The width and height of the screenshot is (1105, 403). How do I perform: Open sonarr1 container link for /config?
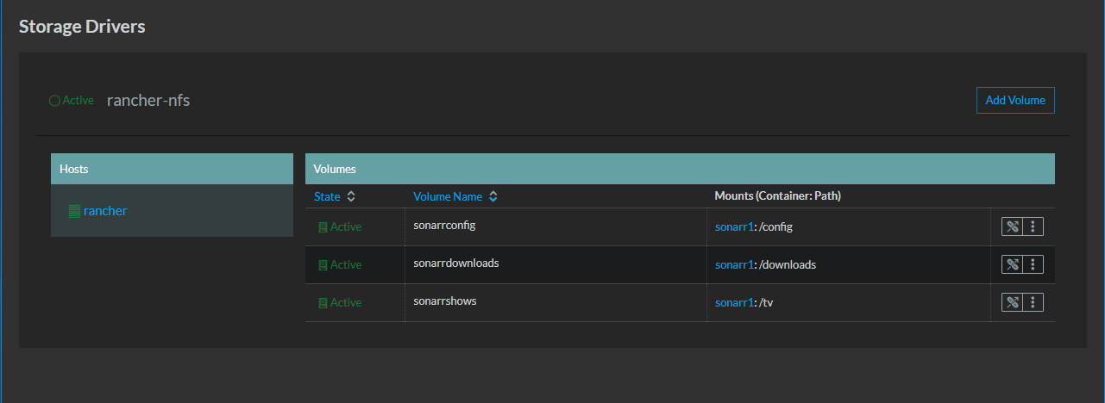[x=732, y=227]
